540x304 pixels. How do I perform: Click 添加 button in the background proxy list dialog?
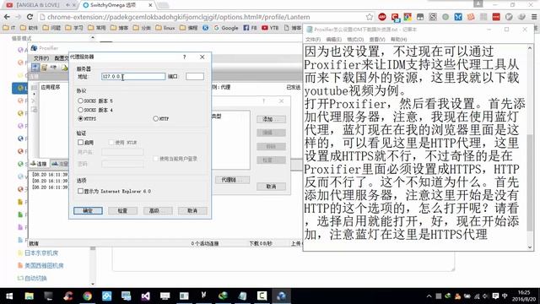pos(271,119)
